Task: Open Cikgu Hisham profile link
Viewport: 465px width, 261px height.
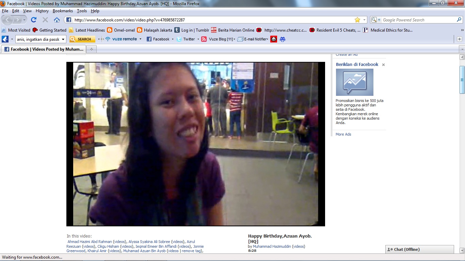Action: pyautogui.click(x=108, y=246)
